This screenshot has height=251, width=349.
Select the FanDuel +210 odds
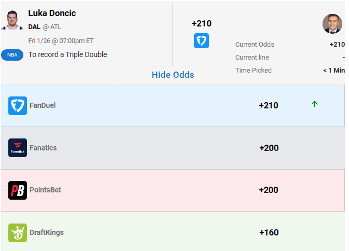point(268,106)
